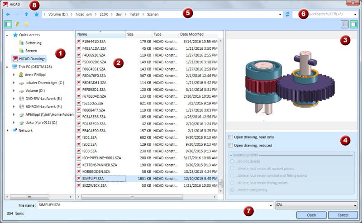Toggle the preview pane icon
This screenshot has height=223, width=362.
coord(354,24)
